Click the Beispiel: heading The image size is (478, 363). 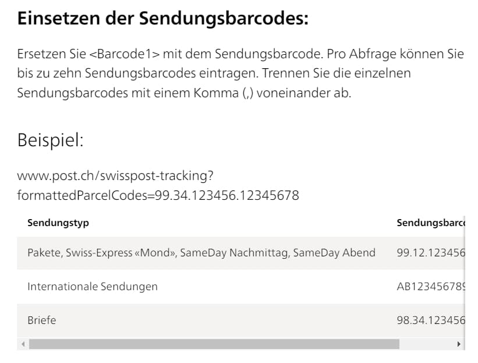50,140
